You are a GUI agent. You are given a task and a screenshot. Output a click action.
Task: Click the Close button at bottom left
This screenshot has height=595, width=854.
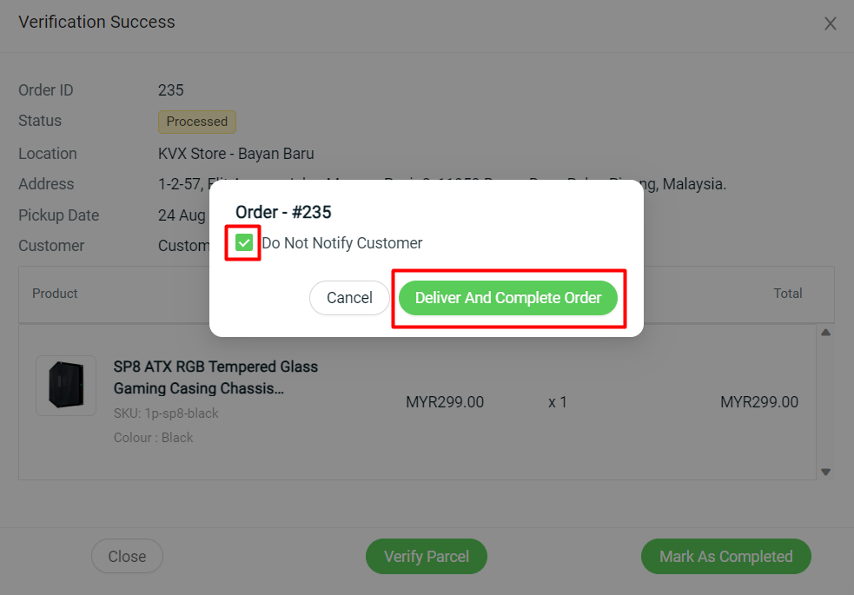127,557
